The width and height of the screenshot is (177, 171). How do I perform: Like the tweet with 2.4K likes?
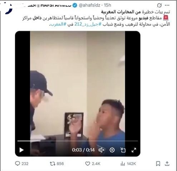click(x=93, y=163)
